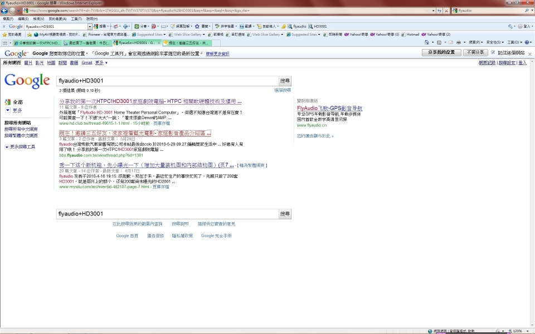Open the 網頁(P) command bar dropdown

pos(475,42)
